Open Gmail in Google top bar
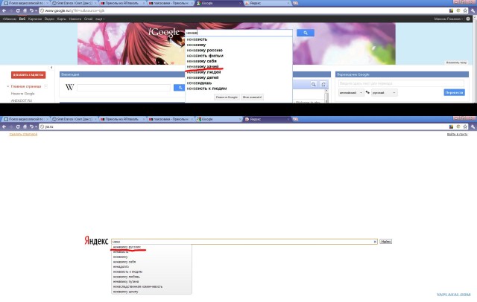 pos(88,19)
